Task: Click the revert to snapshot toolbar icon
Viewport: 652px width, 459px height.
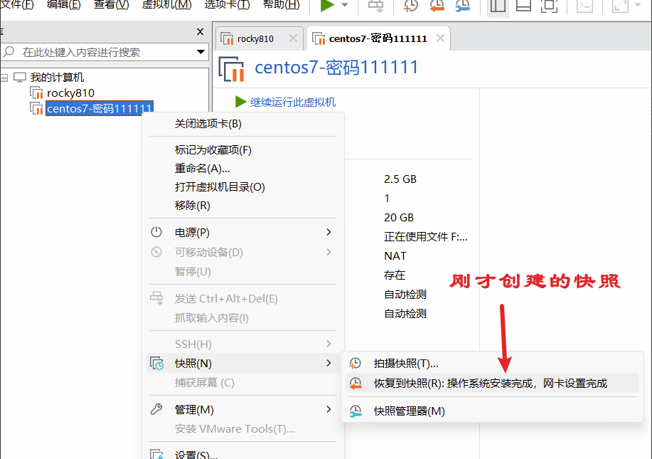Action: coord(437,6)
